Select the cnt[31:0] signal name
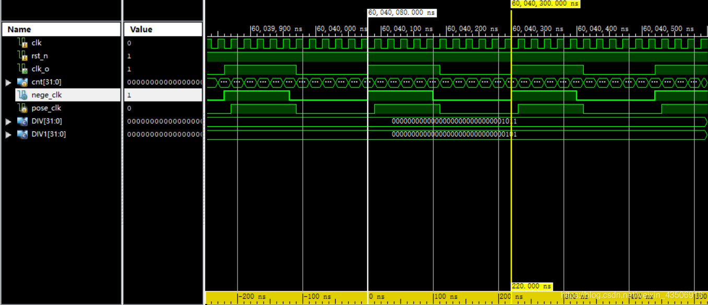The width and height of the screenshot is (708, 305). (x=46, y=82)
